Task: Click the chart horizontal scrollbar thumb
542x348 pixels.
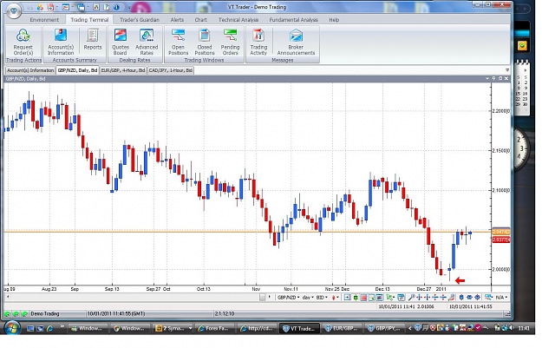Action: (263, 297)
